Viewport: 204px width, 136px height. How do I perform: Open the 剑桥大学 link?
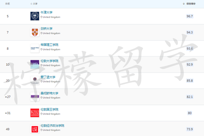pos(47,29)
